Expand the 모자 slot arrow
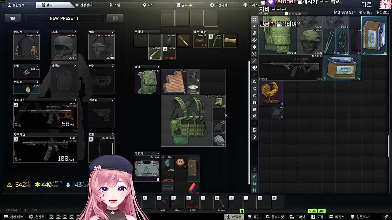 click(75, 32)
